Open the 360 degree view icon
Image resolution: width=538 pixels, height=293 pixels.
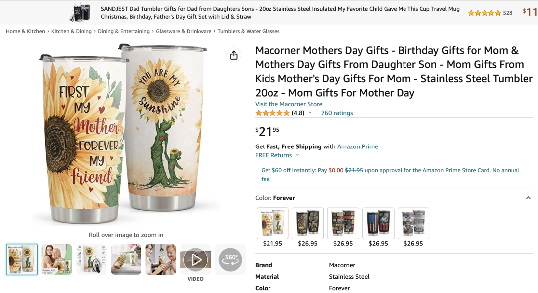coord(231,259)
